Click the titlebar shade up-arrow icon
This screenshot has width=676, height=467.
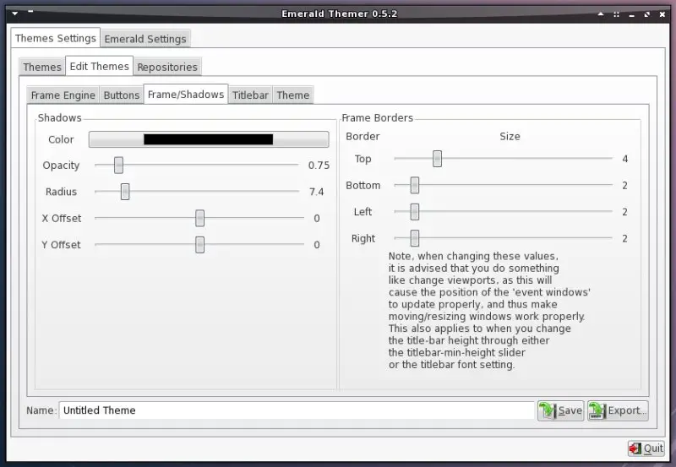pyautogui.click(x=601, y=14)
